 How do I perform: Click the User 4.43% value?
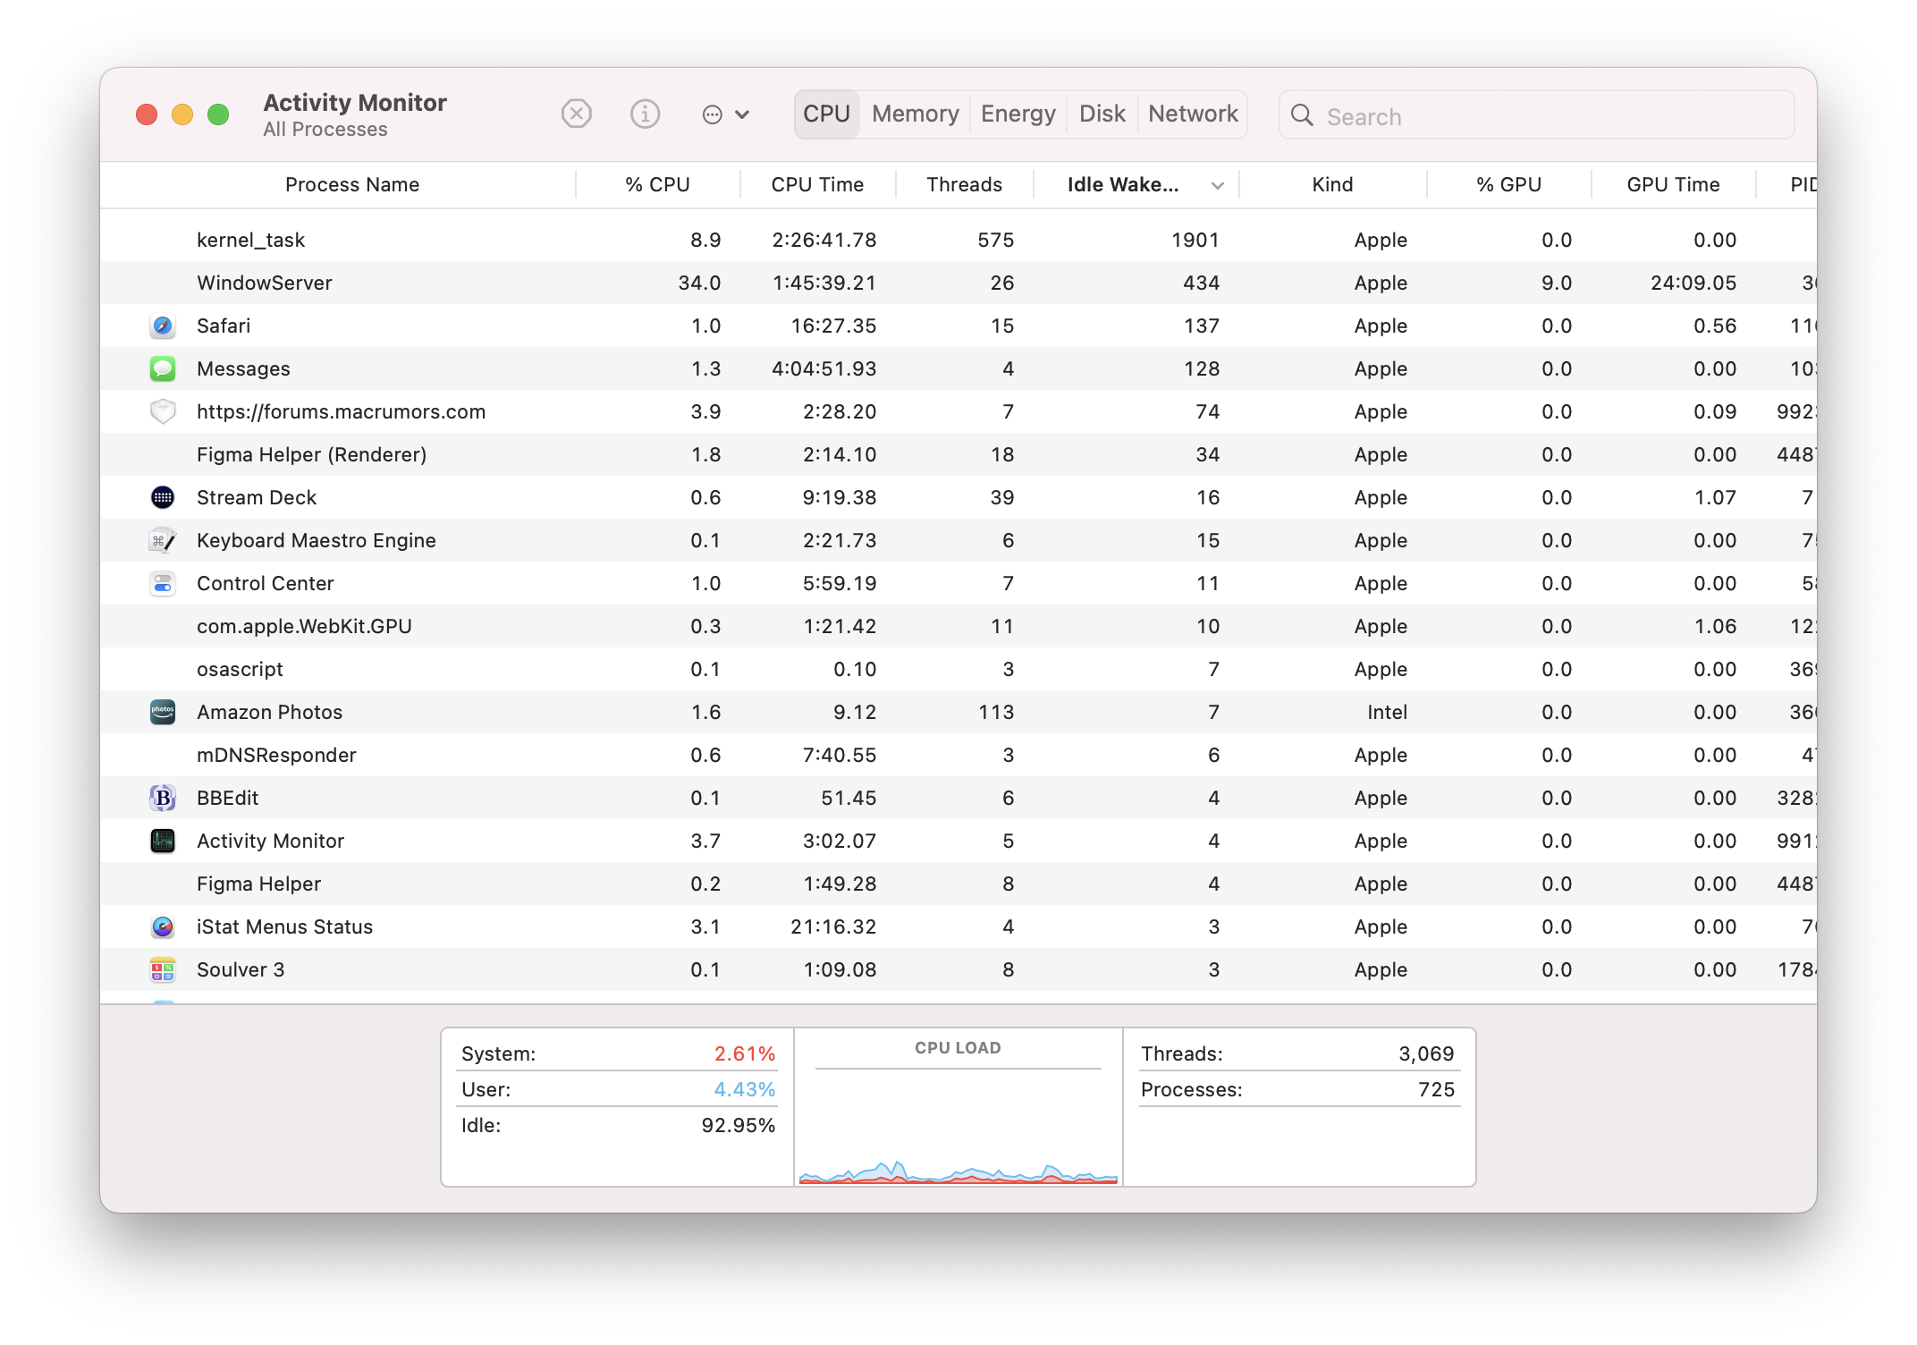(x=745, y=1089)
